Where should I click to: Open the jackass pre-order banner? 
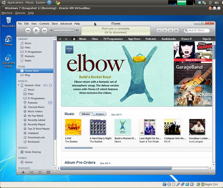[x=193, y=95]
